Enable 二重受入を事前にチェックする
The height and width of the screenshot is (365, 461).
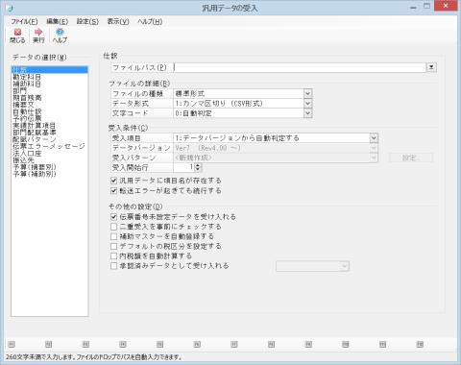pos(113,227)
